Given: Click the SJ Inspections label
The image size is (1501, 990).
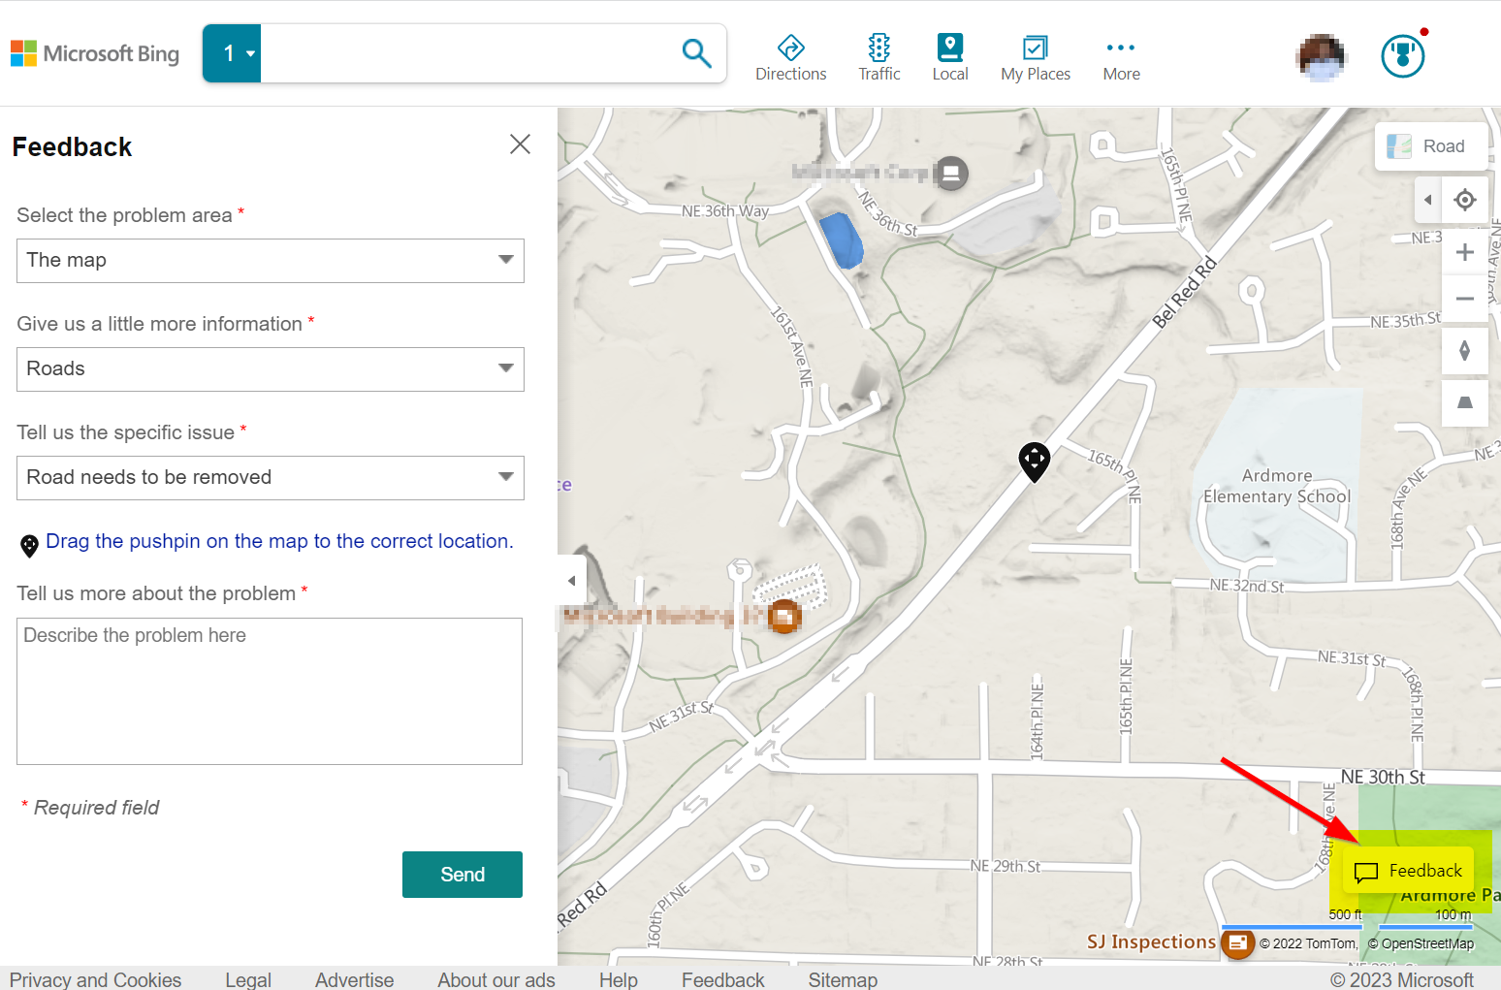Looking at the screenshot, I should tap(1151, 942).
